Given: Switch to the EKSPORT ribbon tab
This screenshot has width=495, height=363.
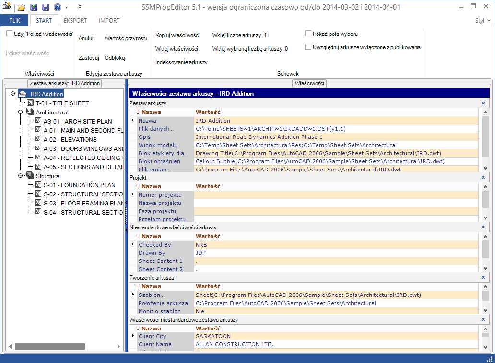Looking at the screenshot, I should (75, 21).
